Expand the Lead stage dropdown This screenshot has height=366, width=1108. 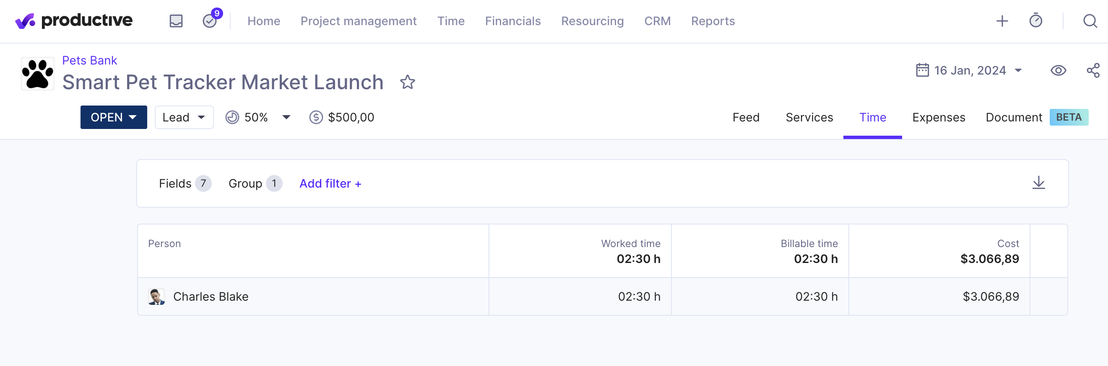coord(184,117)
